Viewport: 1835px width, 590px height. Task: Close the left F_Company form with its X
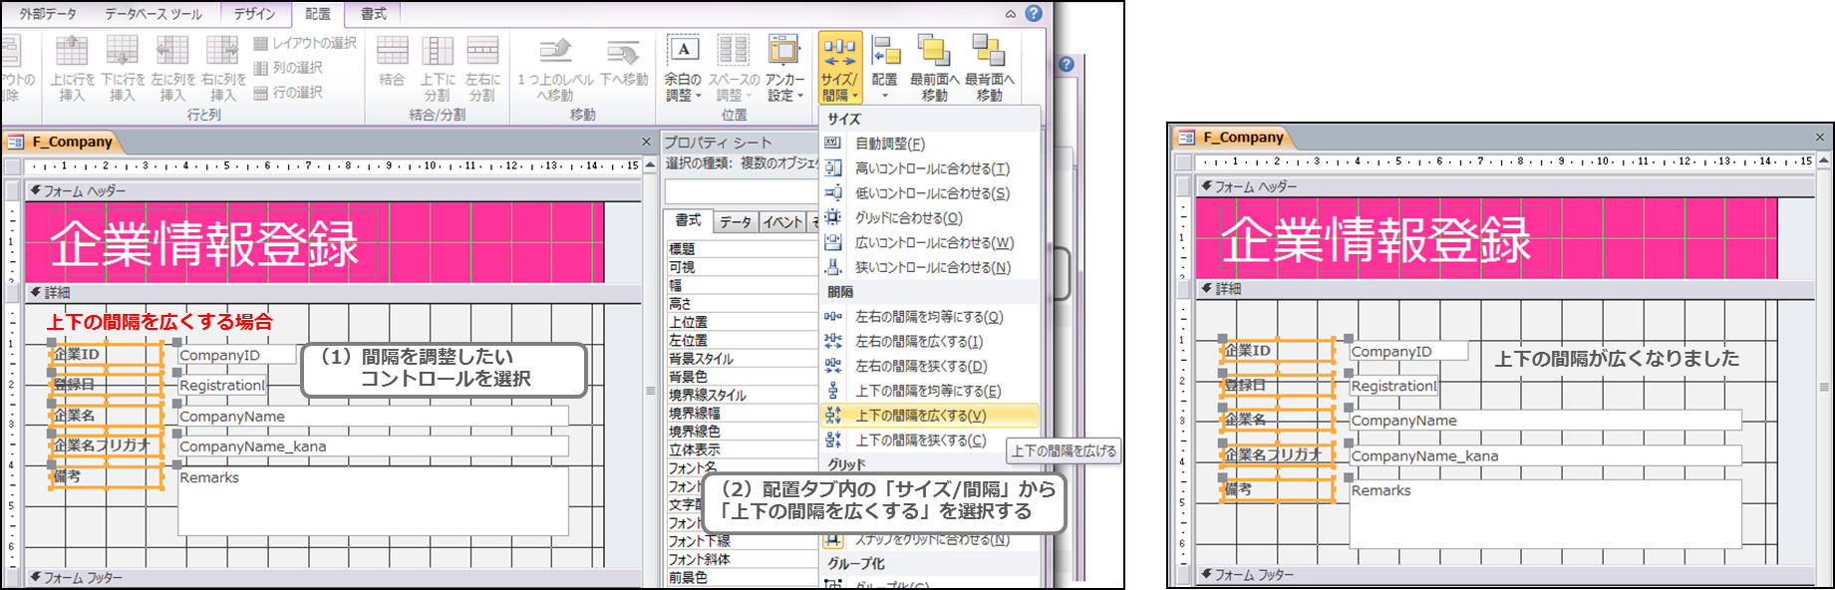click(x=646, y=142)
